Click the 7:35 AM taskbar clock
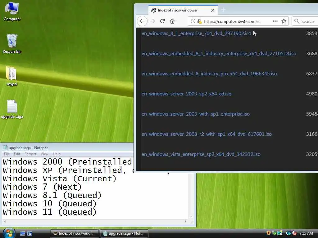The height and width of the screenshot is (238, 318). (x=306, y=233)
